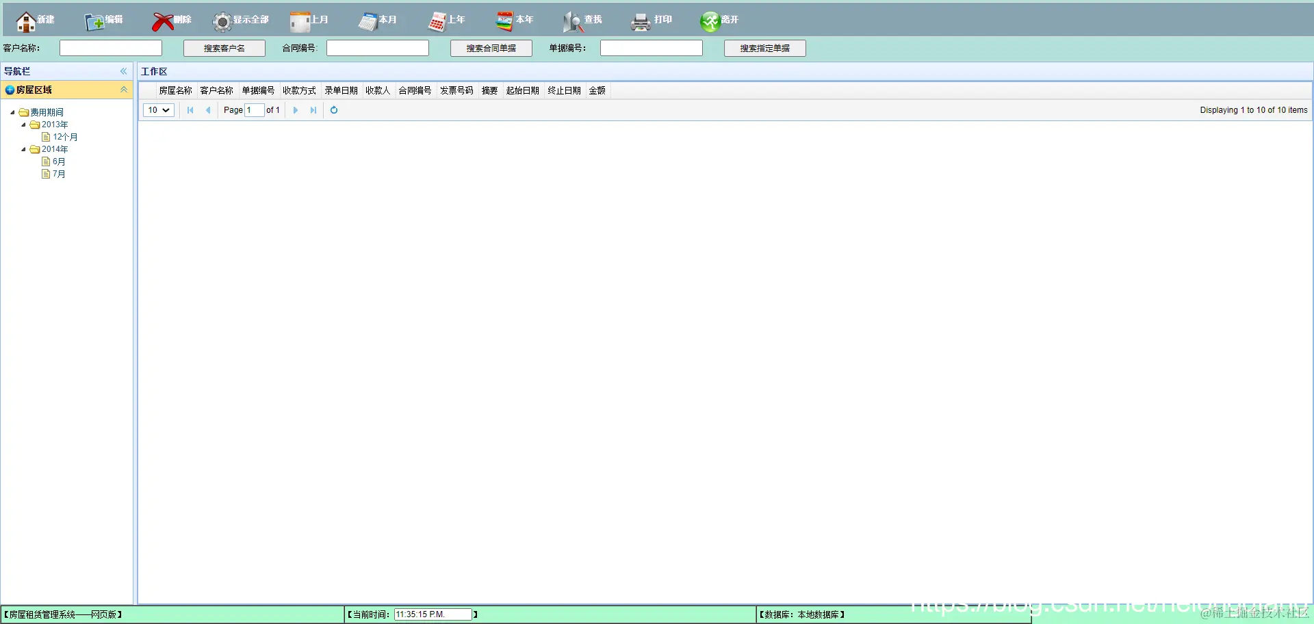Collapse the 2014年 tree folder arrow
Screen dimensions: 1314x624
click(x=23, y=149)
